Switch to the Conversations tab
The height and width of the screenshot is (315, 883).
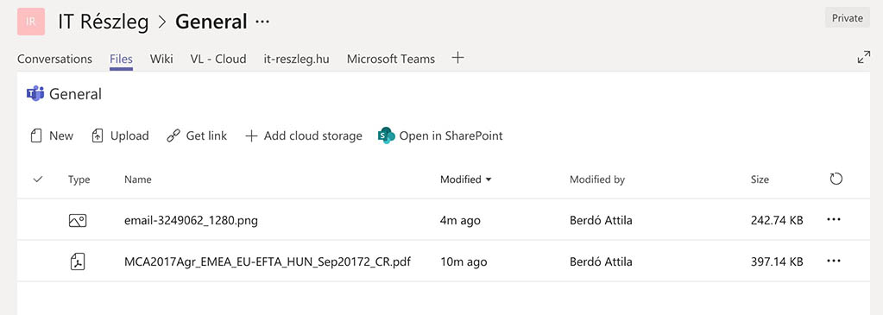click(54, 59)
